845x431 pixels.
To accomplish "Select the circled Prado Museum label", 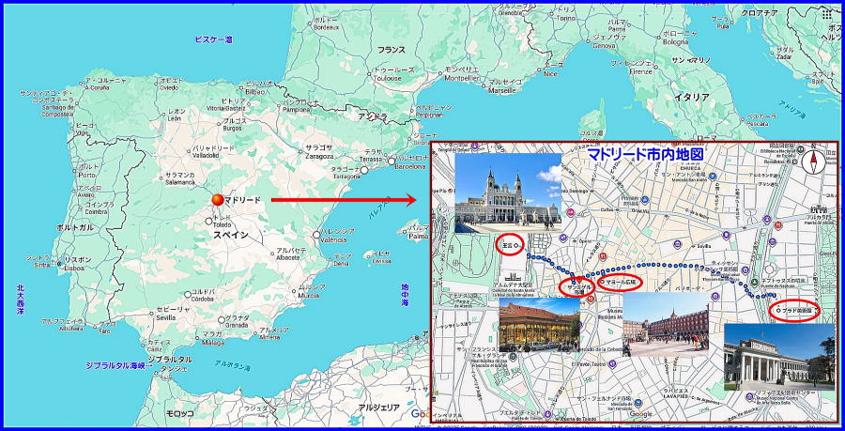I will click(x=794, y=311).
